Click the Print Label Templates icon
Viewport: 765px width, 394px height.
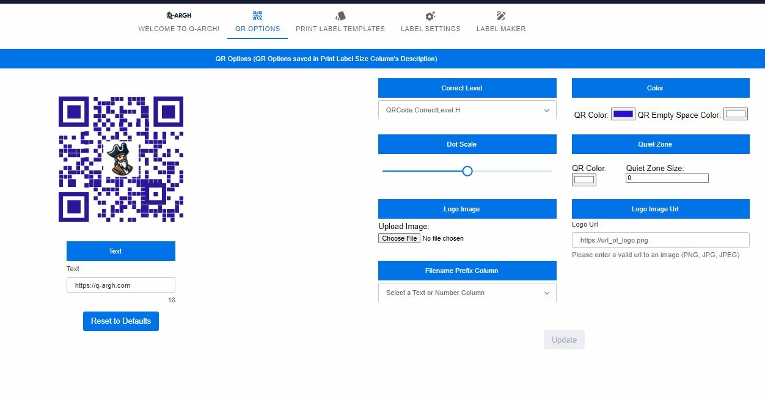coord(340,16)
